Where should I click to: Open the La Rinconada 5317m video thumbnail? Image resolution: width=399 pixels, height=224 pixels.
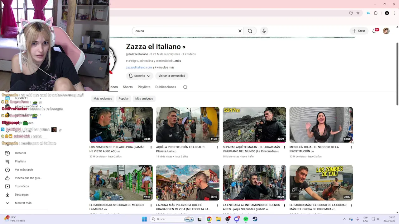[x=254, y=125]
